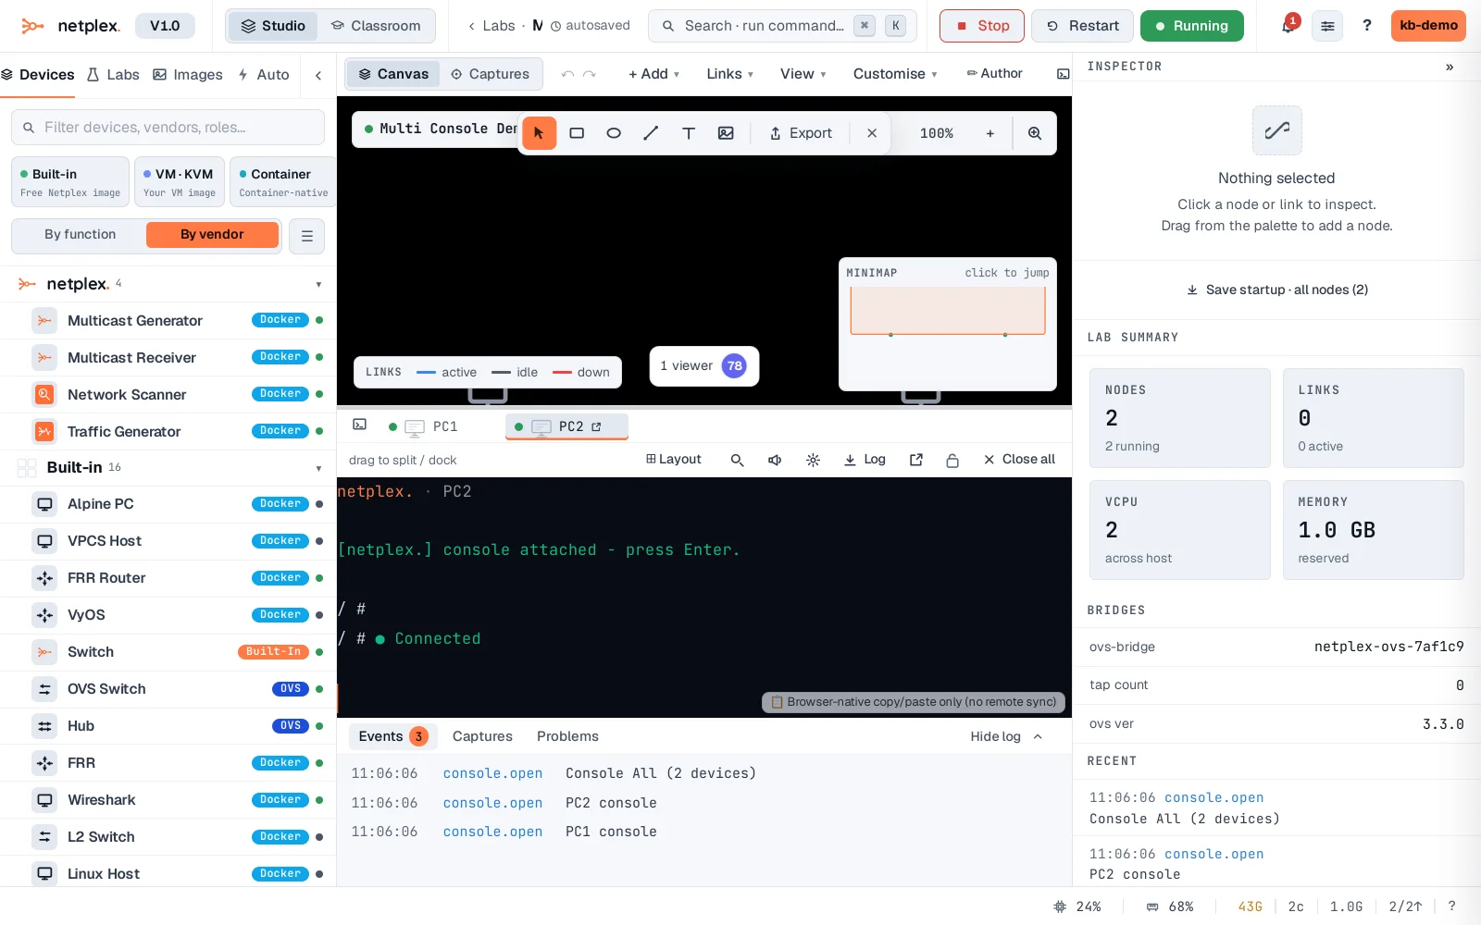Open the Labs tab in sidebar

pyautogui.click(x=113, y=75)
